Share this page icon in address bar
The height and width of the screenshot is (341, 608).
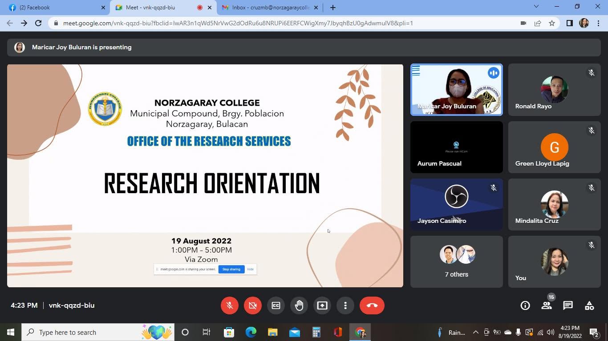tap(538, 23)
